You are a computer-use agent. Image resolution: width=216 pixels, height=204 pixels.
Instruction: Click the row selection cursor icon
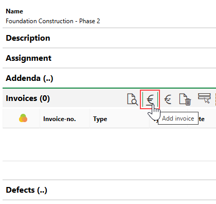coord(204,98)
